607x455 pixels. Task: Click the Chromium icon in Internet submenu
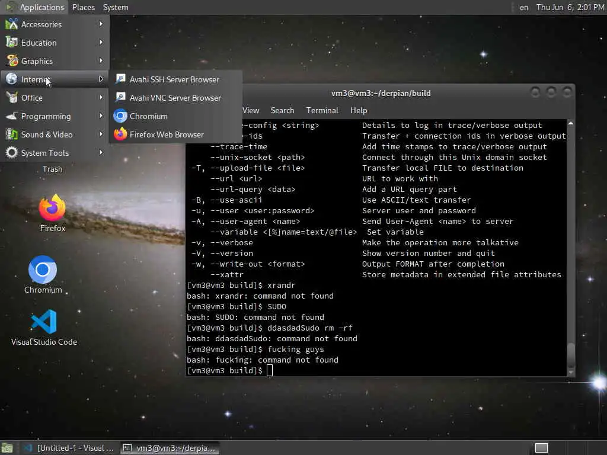coord(120,116)
